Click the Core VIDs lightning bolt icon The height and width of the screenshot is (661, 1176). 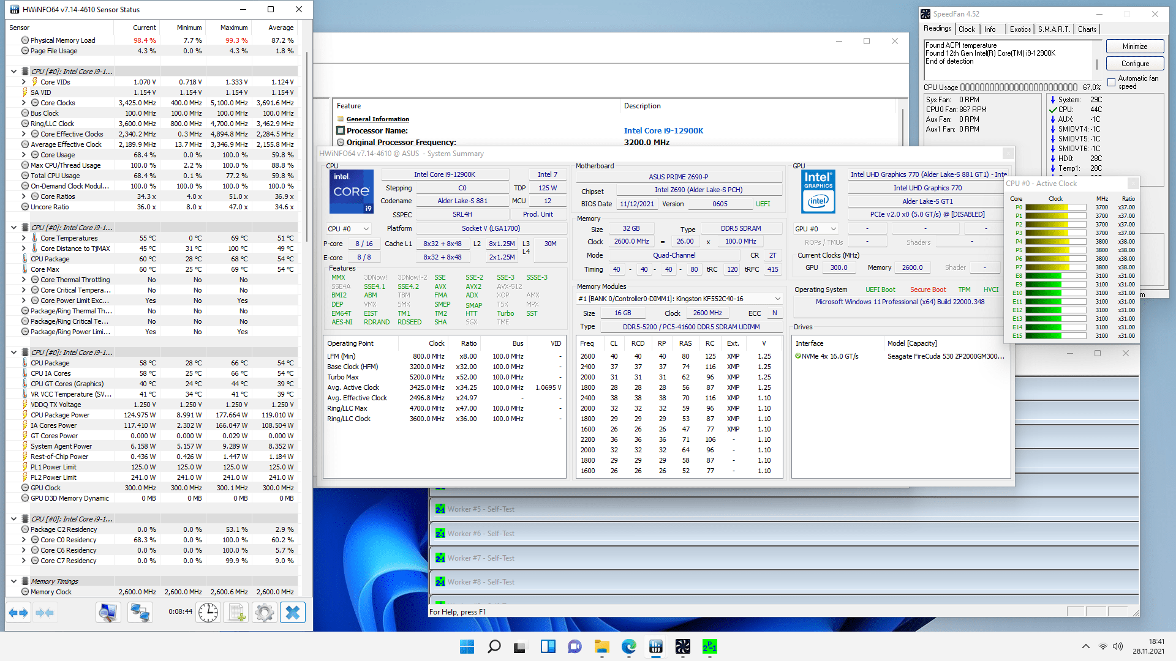coord(35,82)
